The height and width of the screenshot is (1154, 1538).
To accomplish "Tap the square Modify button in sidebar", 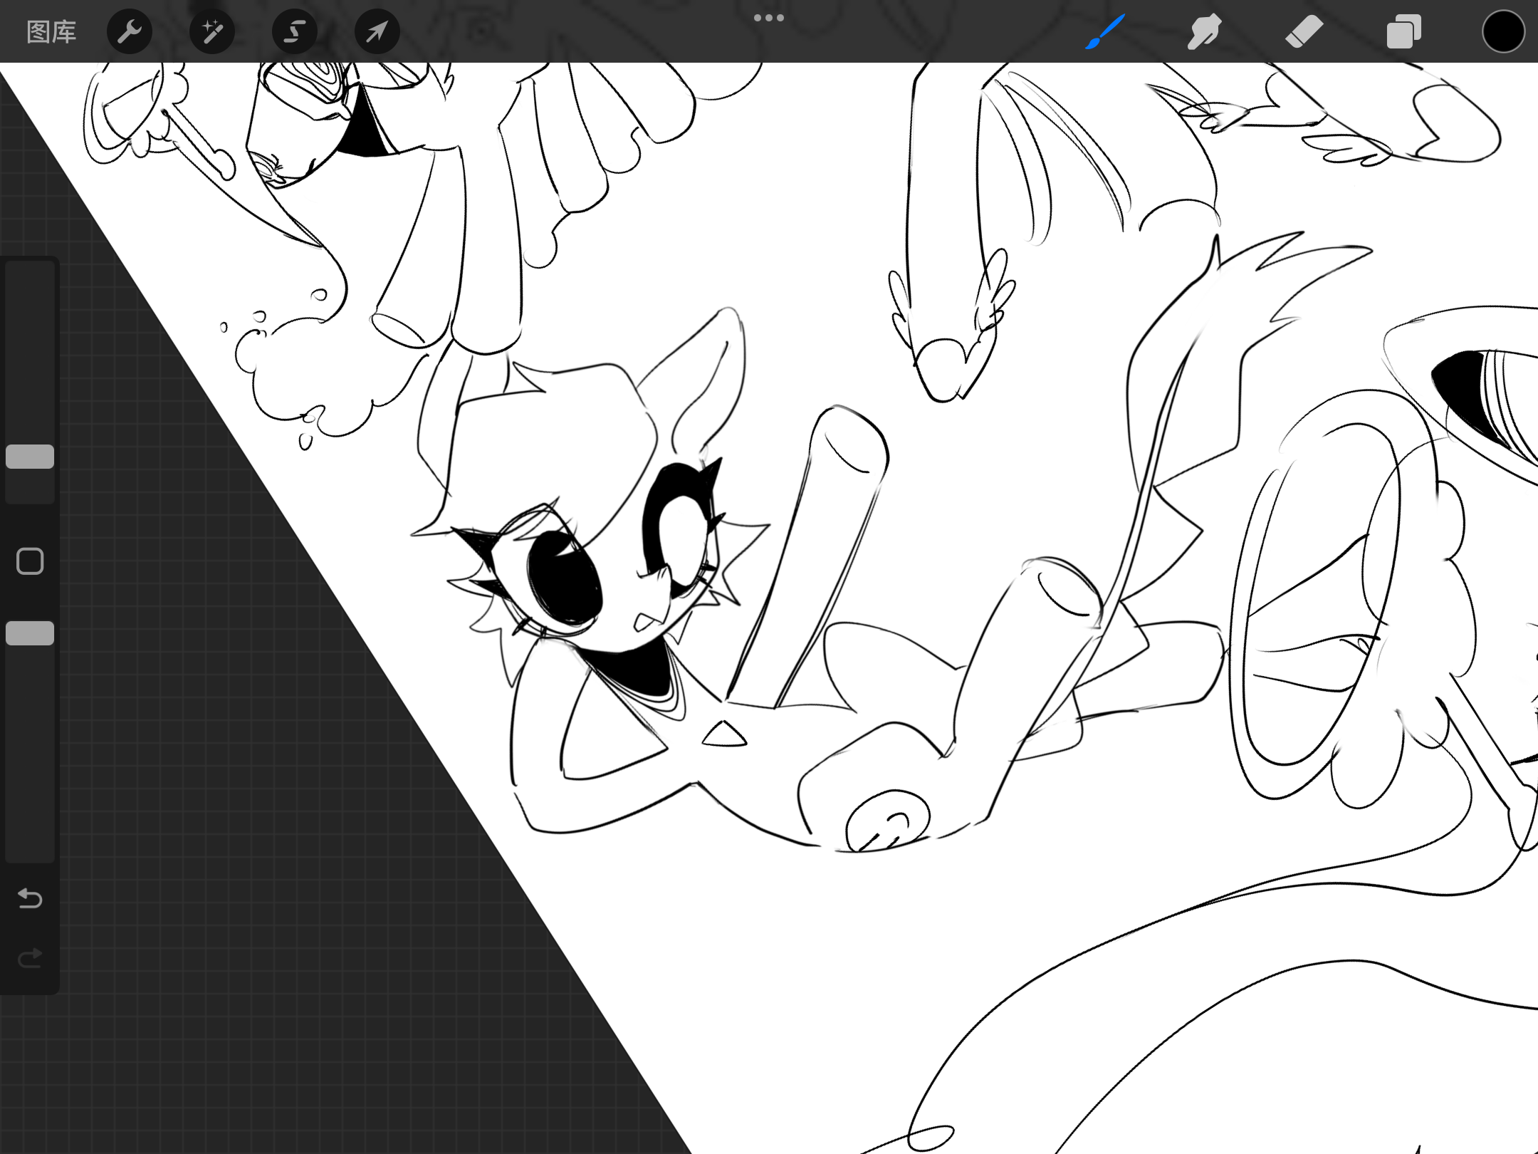I will (30, 561).
